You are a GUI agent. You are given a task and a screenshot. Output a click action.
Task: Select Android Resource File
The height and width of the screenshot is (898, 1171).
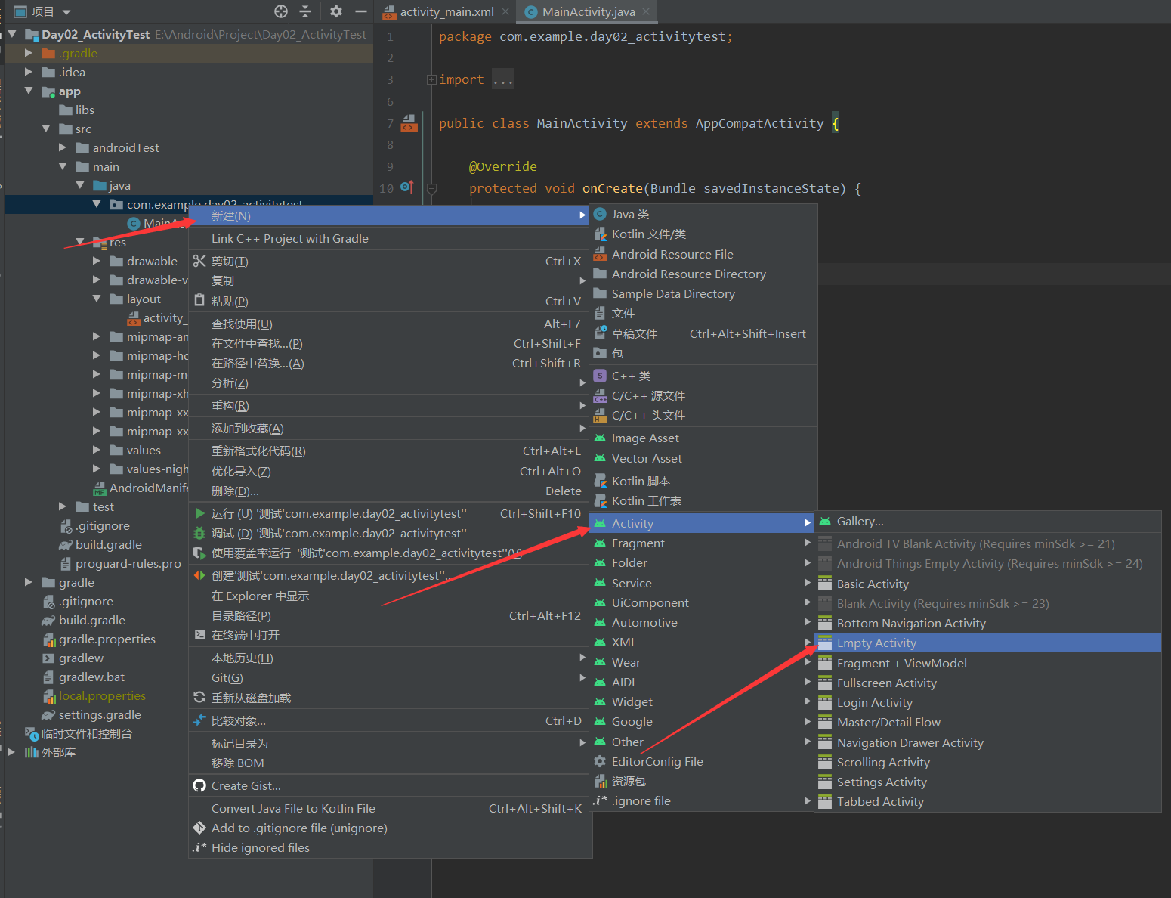(x=703, y=254)
